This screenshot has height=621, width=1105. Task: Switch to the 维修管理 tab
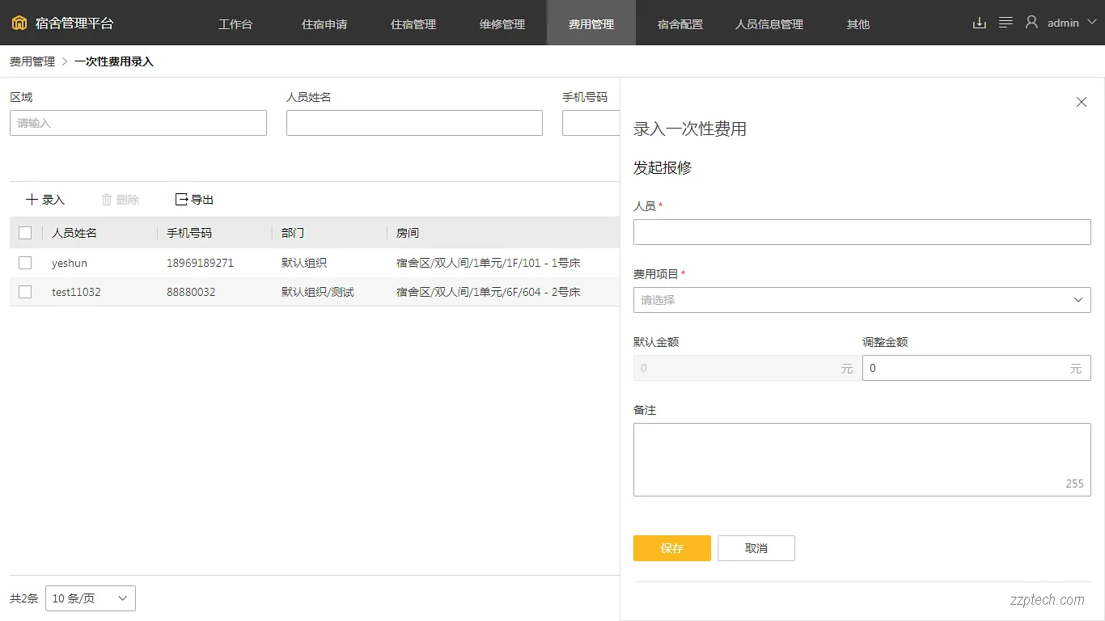[x=502, y=23]
